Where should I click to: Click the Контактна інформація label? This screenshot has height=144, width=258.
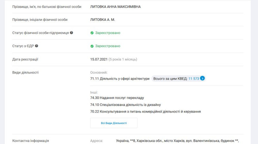pos(30,141)
